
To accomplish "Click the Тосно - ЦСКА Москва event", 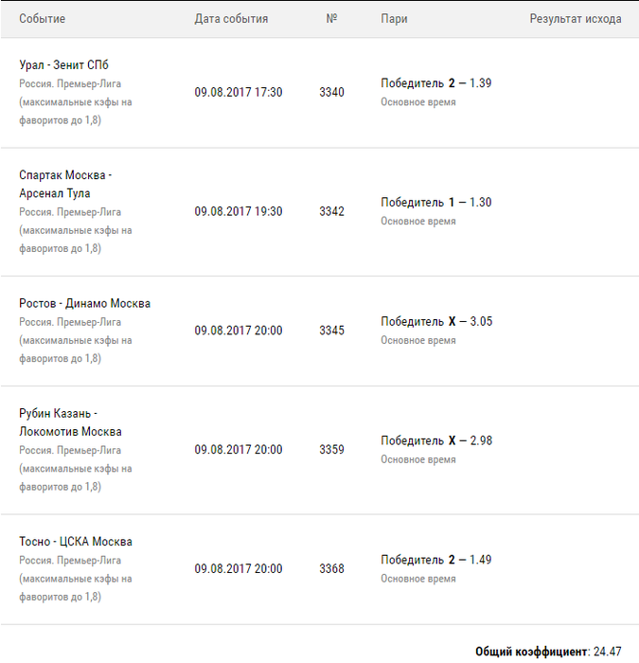I will 76,543.
